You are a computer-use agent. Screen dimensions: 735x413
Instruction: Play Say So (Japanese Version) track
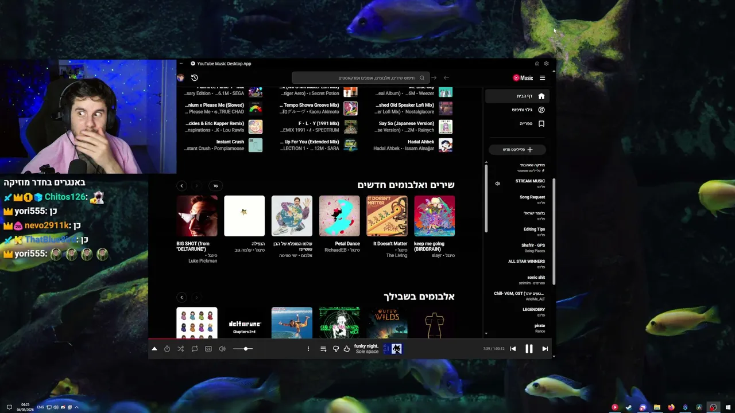tap(413, 127)
